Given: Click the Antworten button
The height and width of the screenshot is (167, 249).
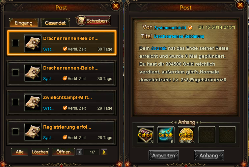Looking at the screenshot, I should [164, 156].
